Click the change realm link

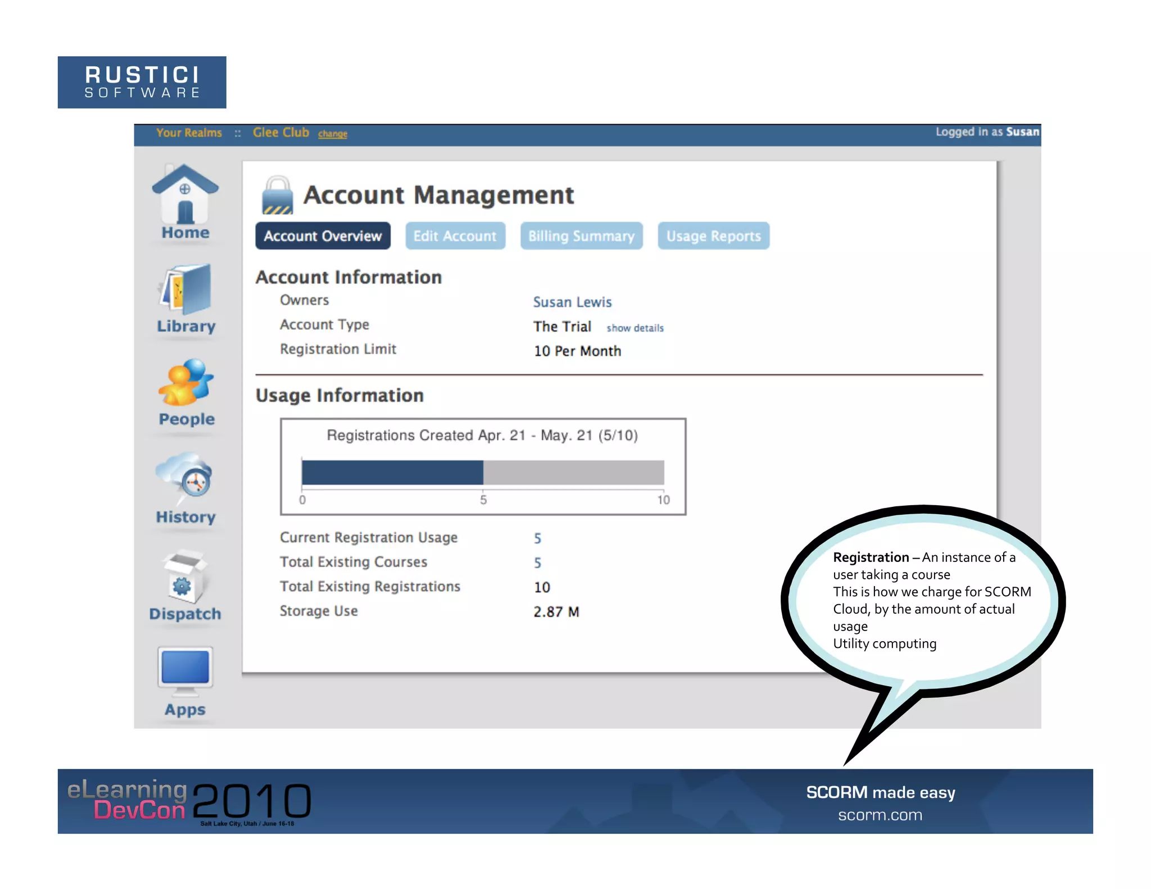333,134
